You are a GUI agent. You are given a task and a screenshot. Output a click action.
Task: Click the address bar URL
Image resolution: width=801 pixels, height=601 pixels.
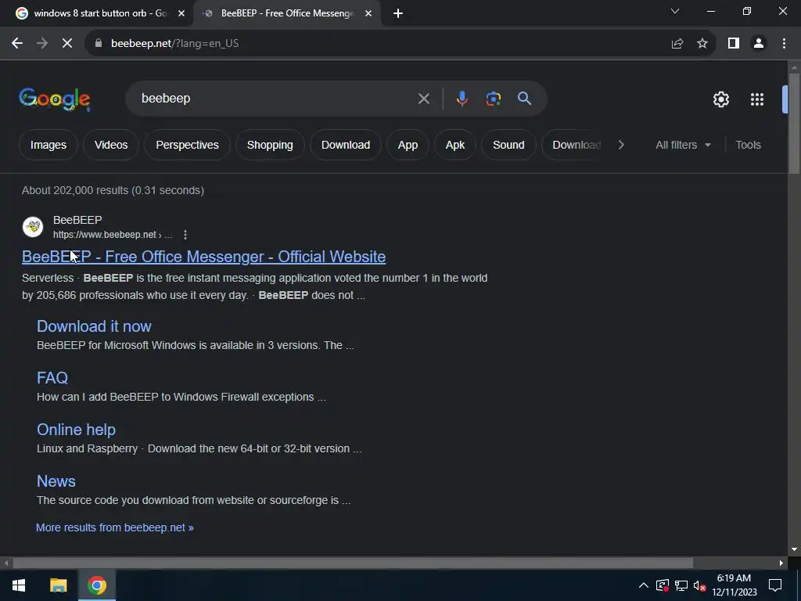(174, 44)
